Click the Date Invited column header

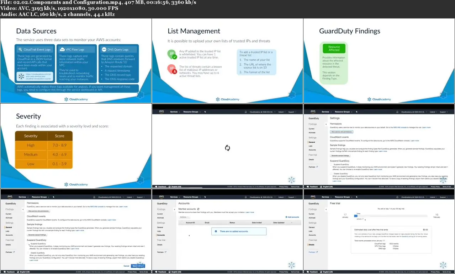[257, 223]
